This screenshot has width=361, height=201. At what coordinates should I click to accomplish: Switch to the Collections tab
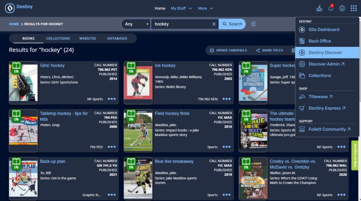[x=58, y=38]
